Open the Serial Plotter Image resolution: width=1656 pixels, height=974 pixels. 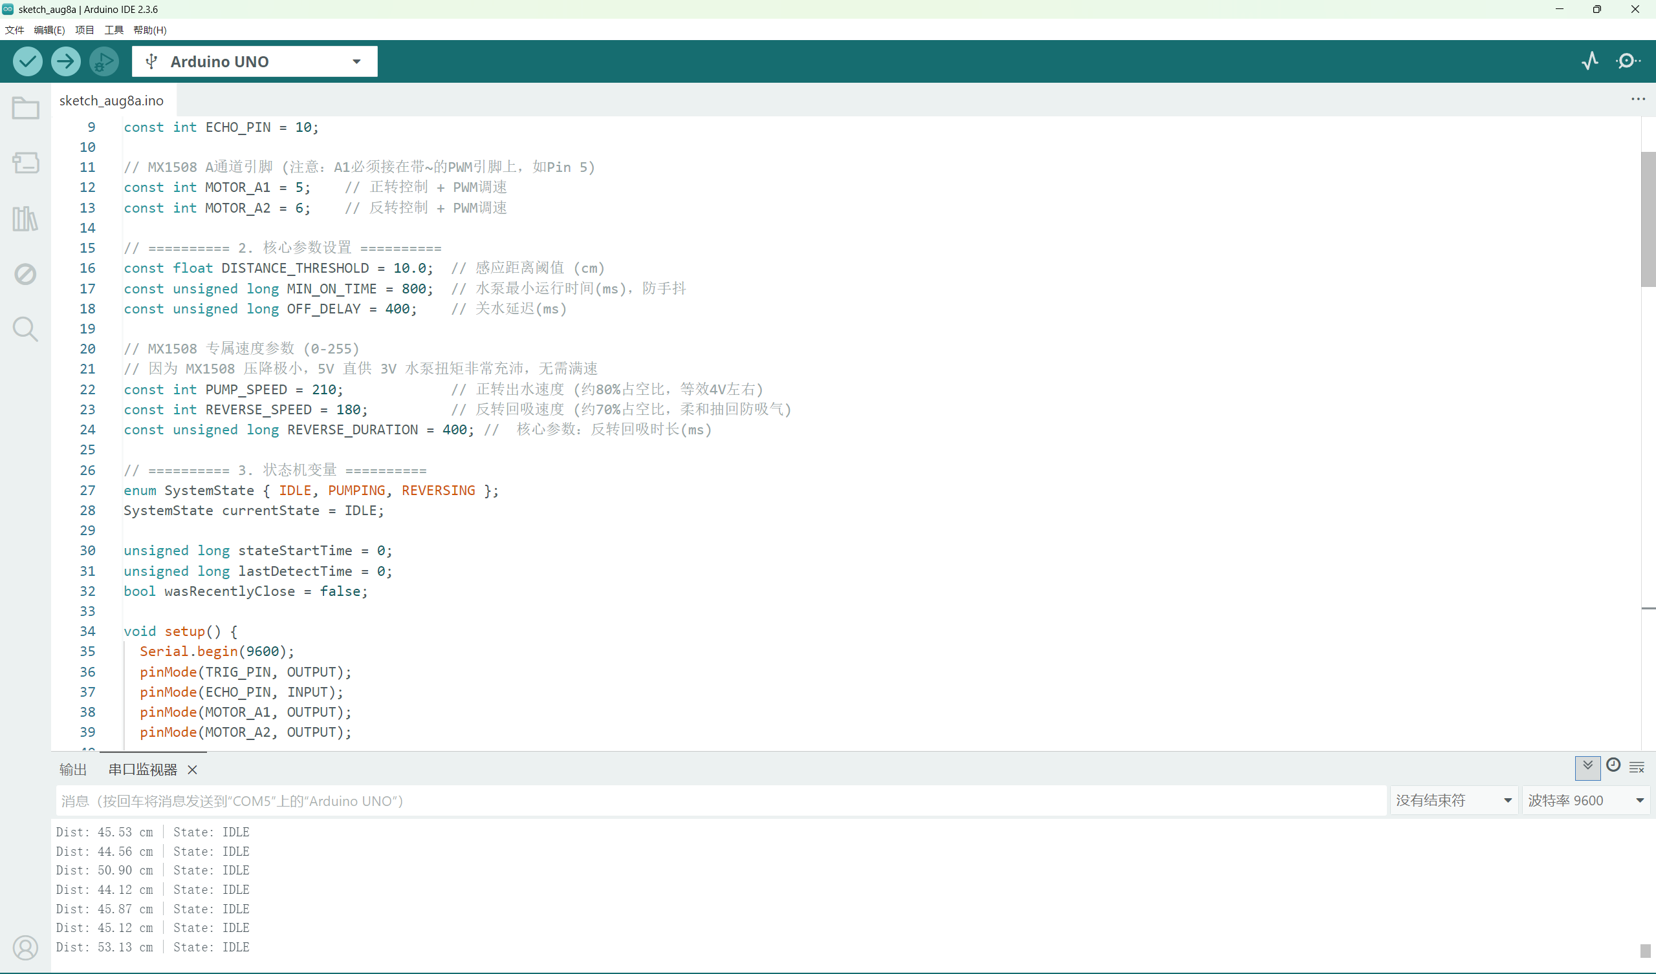point(1589,61)
